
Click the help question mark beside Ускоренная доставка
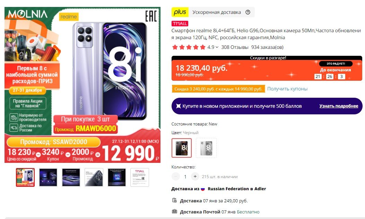pos(248,12)
